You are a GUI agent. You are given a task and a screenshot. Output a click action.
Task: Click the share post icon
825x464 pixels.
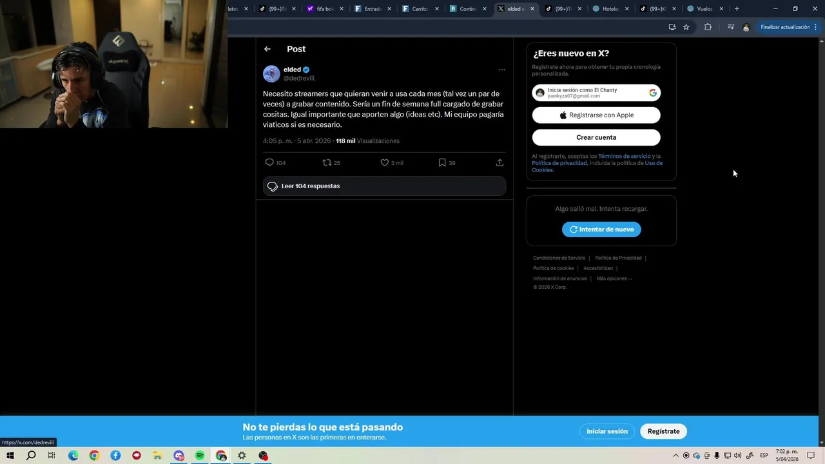tap(500, 162)
